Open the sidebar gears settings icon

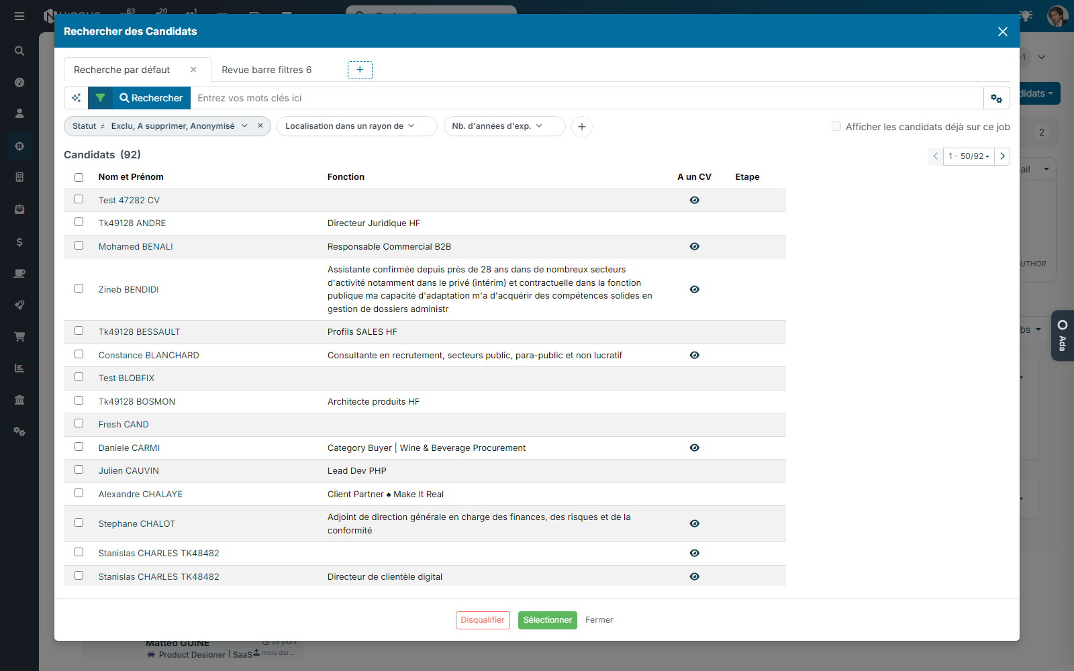tap(19, 431)
